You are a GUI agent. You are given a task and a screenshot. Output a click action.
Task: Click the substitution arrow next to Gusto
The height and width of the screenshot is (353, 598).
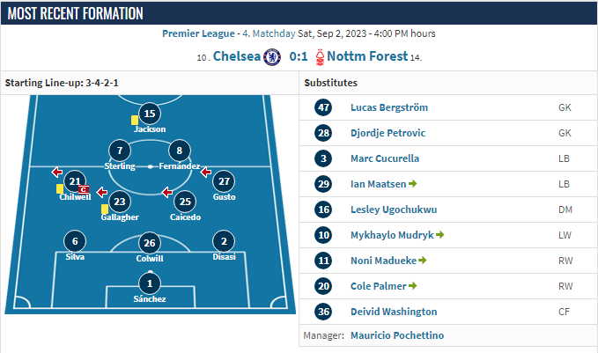click(x=206, y=173)
